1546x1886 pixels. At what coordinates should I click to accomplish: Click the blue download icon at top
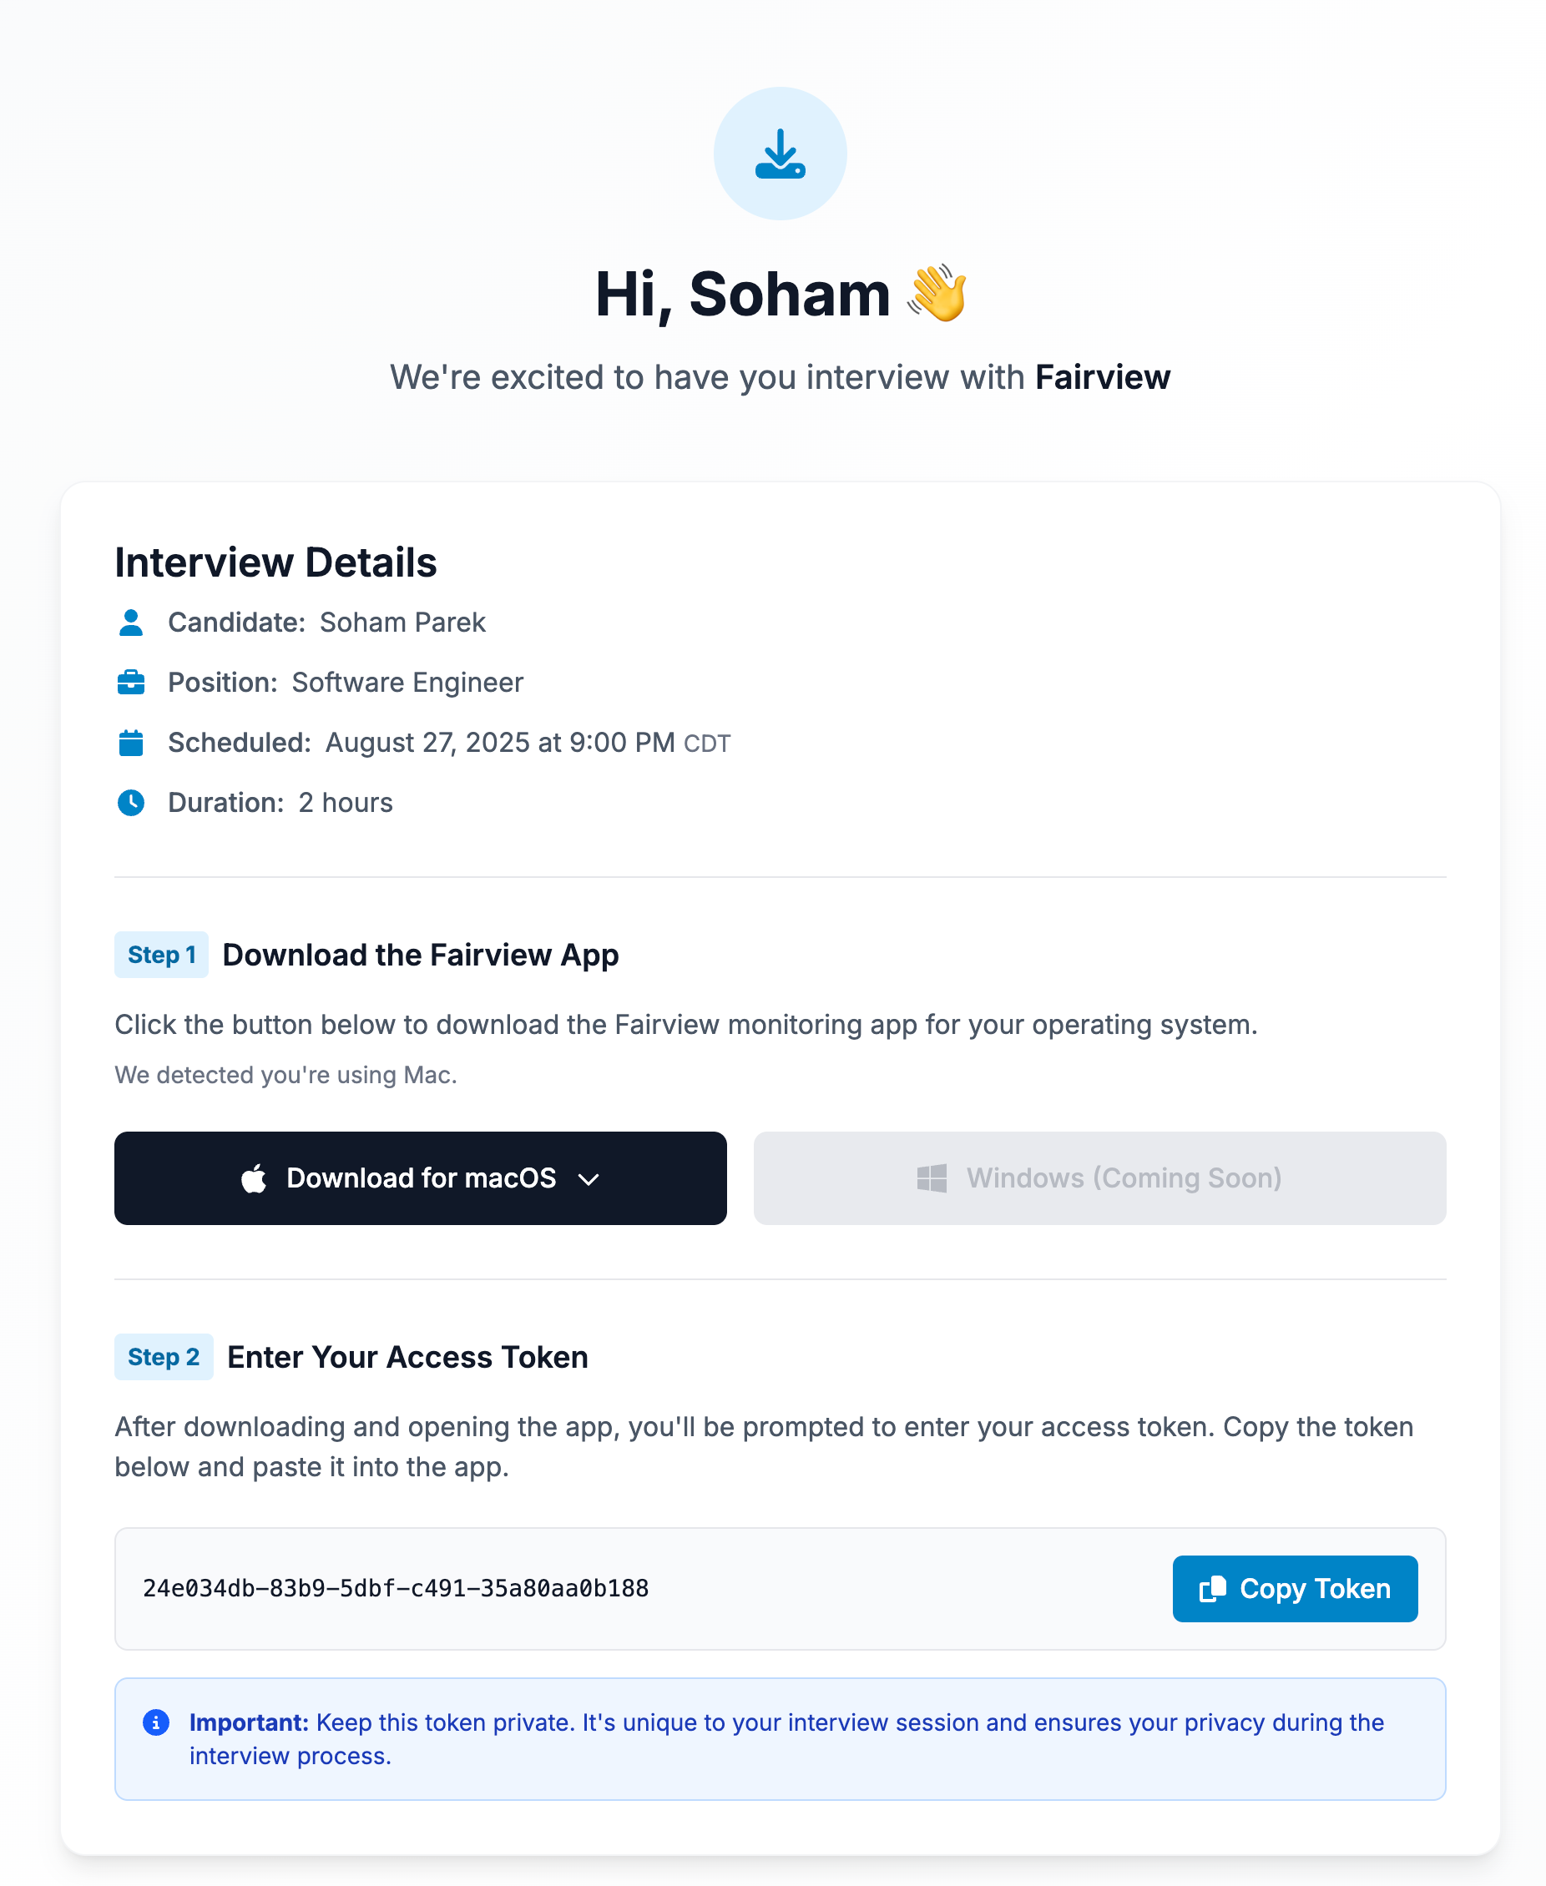(x=779, y=154)
